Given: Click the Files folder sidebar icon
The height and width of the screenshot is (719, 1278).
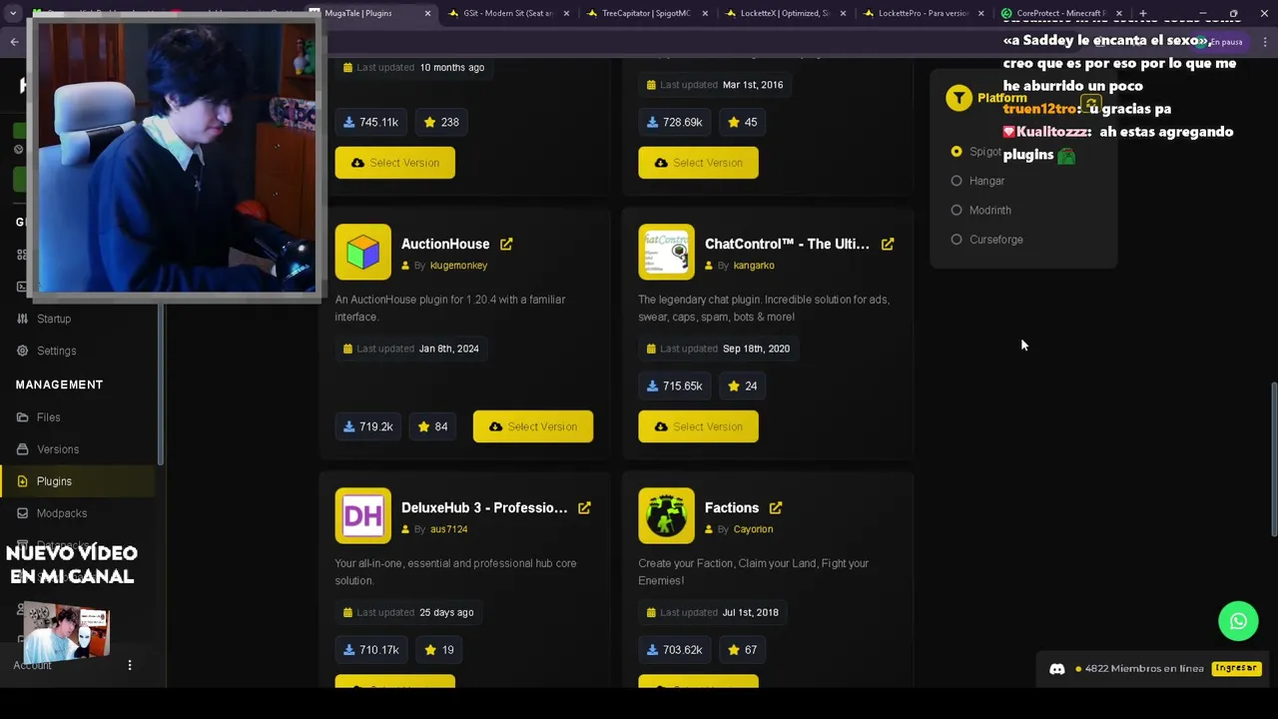Looking at the screenshot, I should pos(22,417).
